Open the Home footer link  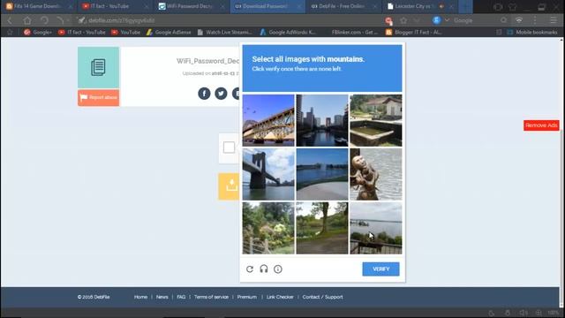click(x=140, y=297)
